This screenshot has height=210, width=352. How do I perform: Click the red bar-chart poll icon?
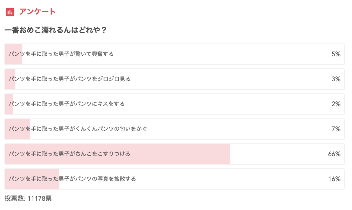(10, 12)
